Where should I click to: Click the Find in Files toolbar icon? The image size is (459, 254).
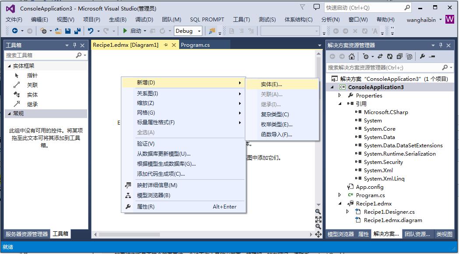(x=212, y=31)
